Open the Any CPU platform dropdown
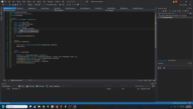The height and width of the screenshot is (109, 193). [x=40, y=5]
